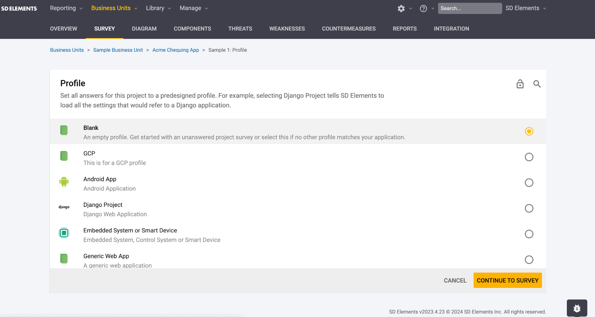The image size is (595, 317).
Task: Click the Android robot icon
Action: pos(64,182)
